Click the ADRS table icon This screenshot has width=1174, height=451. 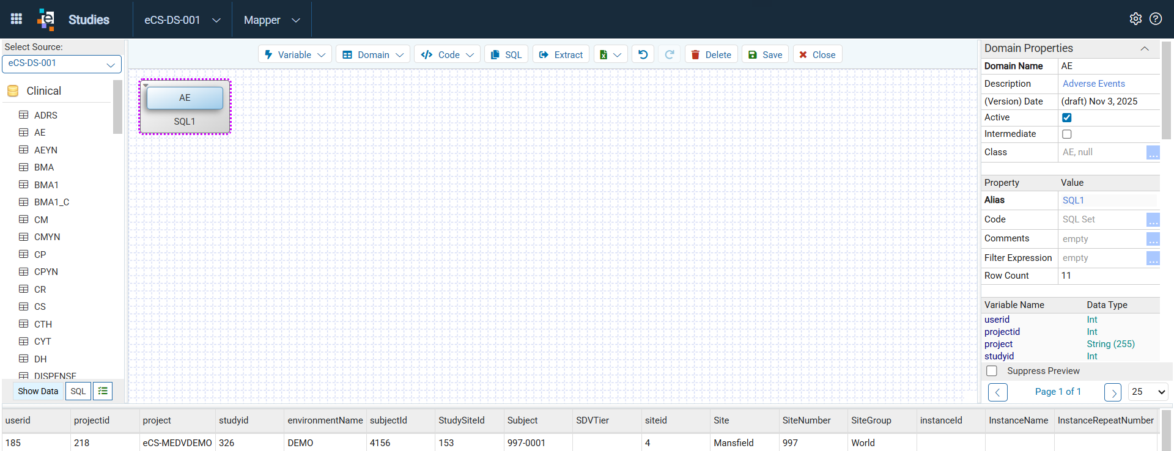(24, 115)
